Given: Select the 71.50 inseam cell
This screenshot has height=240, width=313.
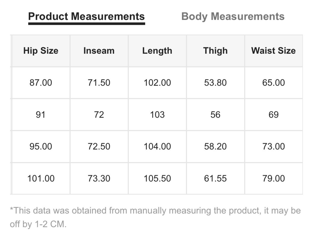Looking at the screenshot, I should pos(99,83).
